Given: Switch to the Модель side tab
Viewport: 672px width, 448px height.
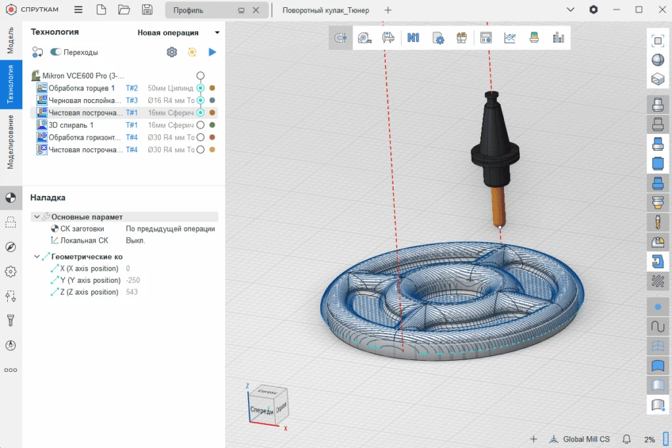Looking at the screenshot, I should (x=10, y=41).
